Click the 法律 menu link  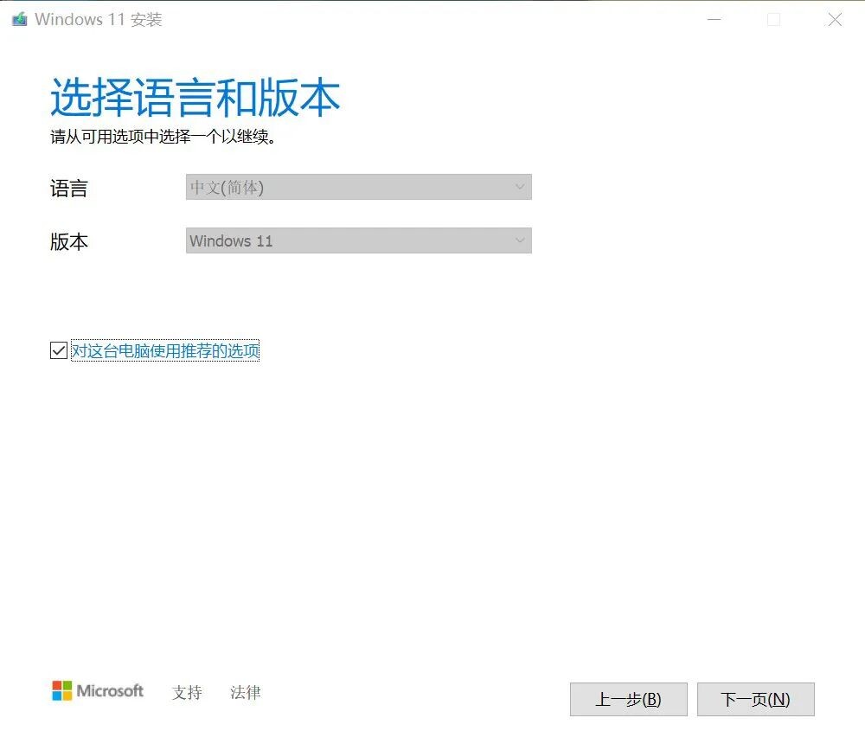(245, 692)
